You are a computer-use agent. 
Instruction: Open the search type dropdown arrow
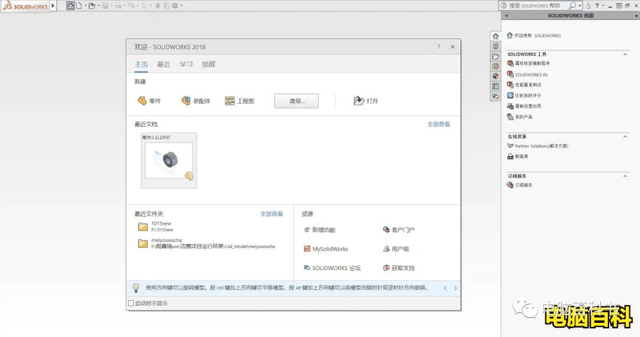(x=580, y=6)
